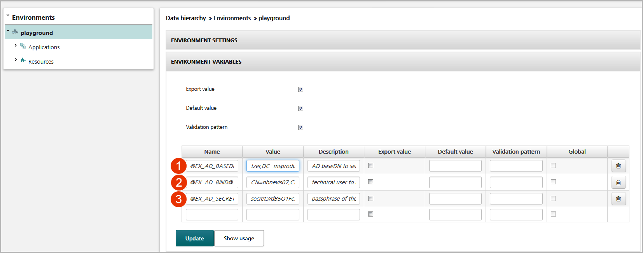The image size is (643, 253).
Task: Expand the ENVIRONMENT SETTINGS section header
Action: click(403, 40)
